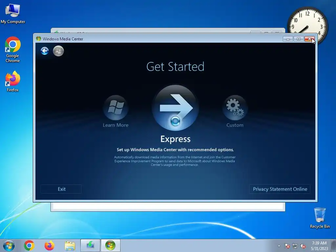Switch to the installer taskbar window
Viewport: 336px width, 252px height.
[90, 245]
